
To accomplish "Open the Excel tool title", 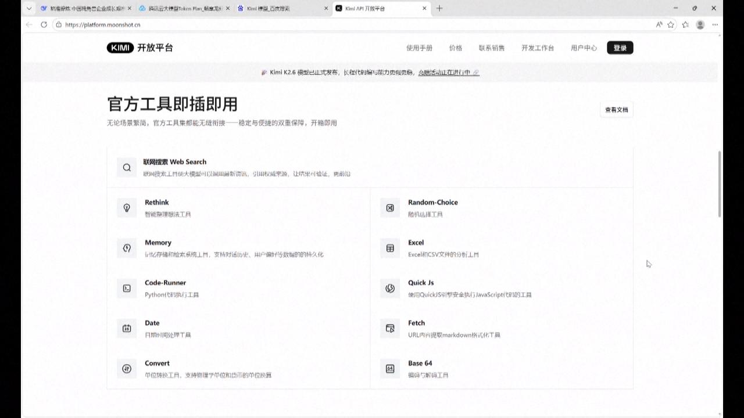I will 416,243.
